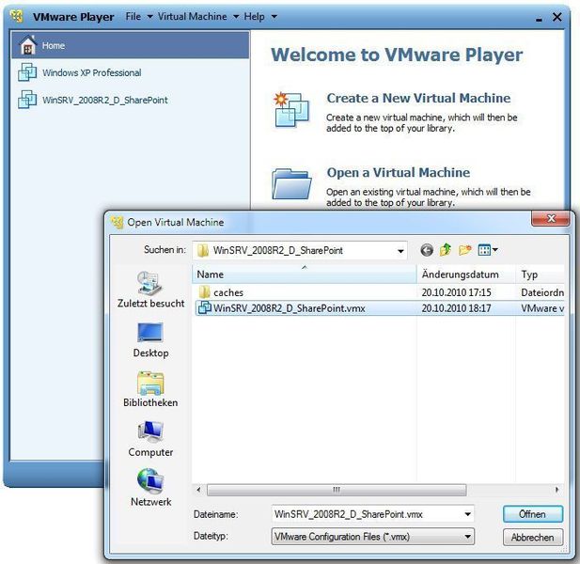Screen dimensions: 580x564
Task: Sort file list by Änderungsdatum column
Action: [x=466, y=274]
